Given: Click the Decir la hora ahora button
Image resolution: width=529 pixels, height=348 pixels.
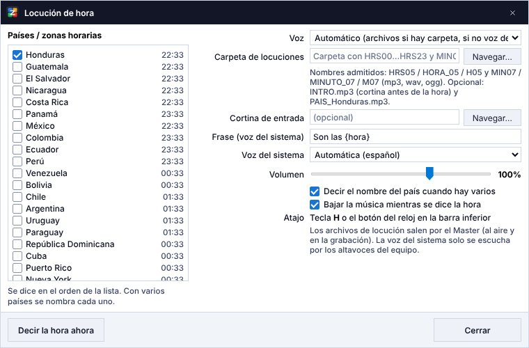Looking at the screenshot, I should [56, 330].
